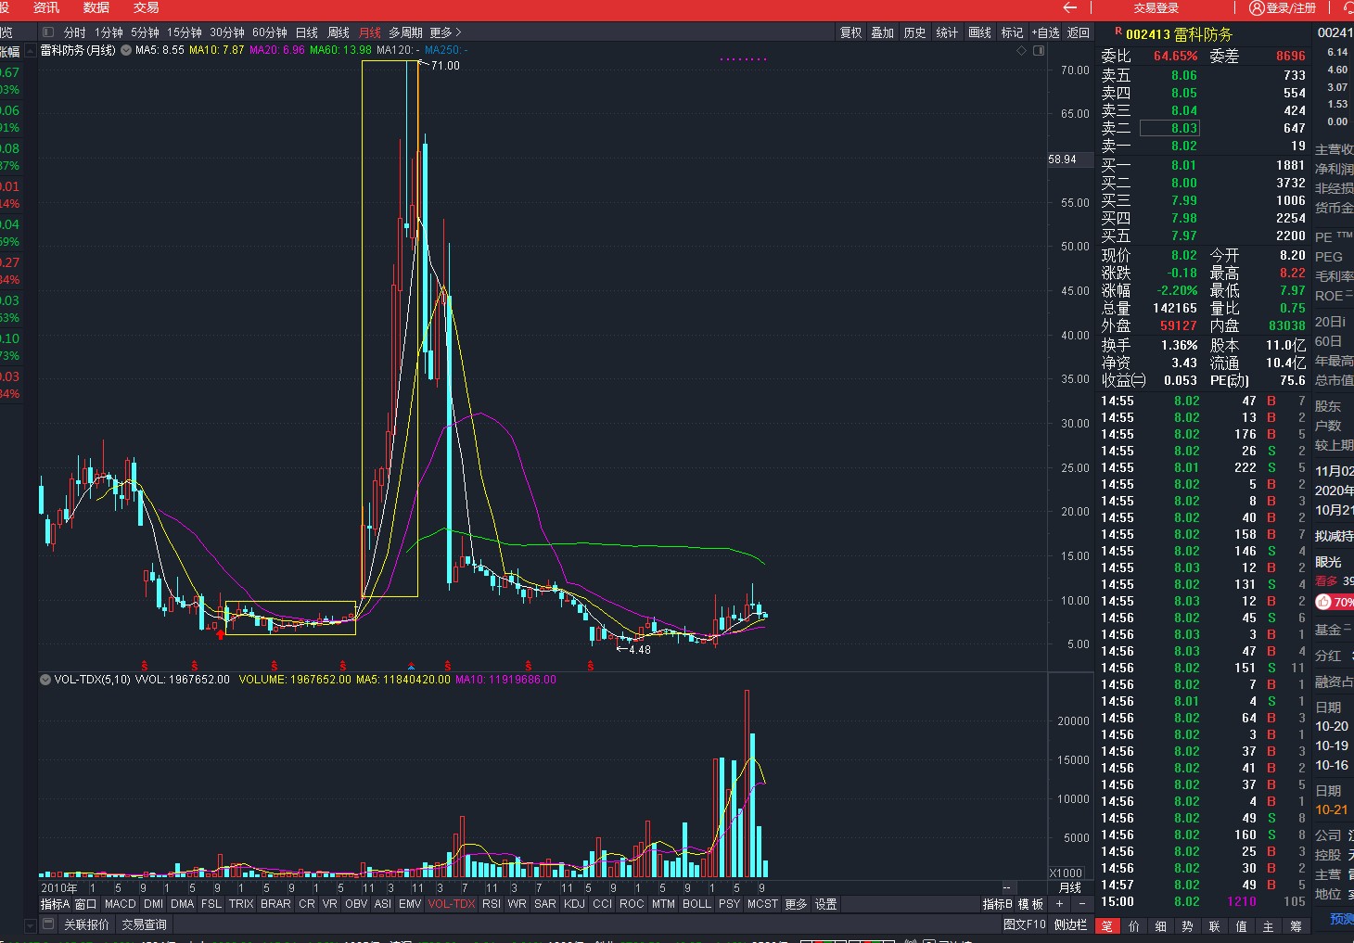The width and height of the screenshot is (1354, 943).
Task: Expand the 更多 periods dropdown
Action: pyautogui.click(x=445, y=32)
